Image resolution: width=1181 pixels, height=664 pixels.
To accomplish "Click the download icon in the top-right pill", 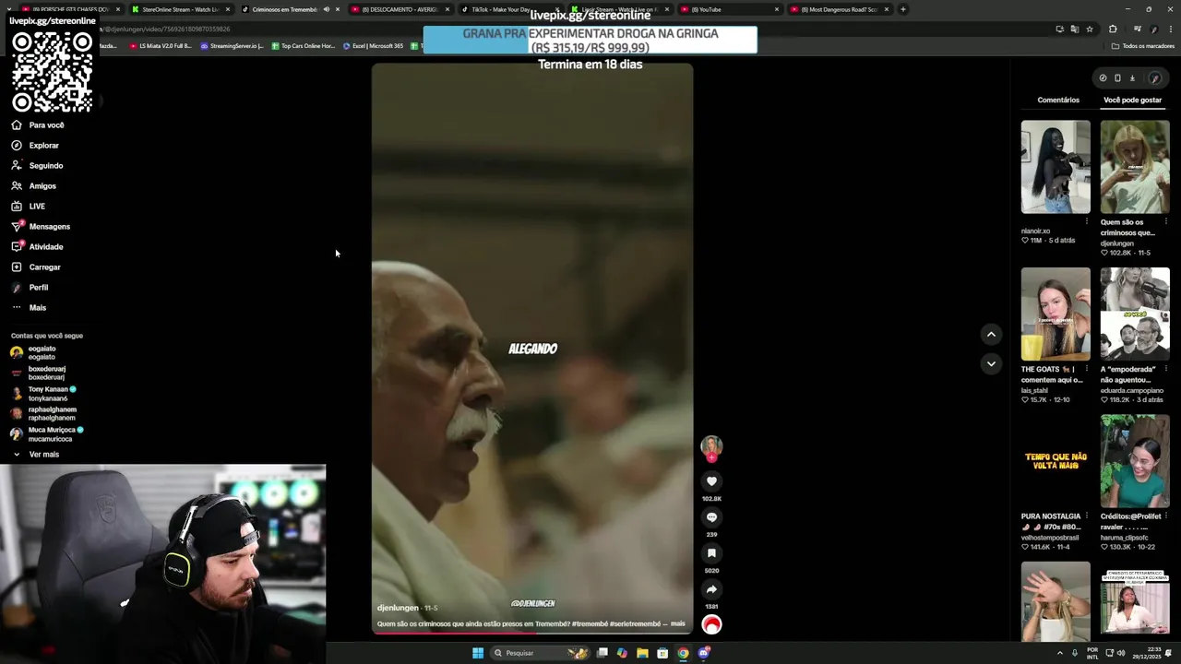I will point(1132,78).
